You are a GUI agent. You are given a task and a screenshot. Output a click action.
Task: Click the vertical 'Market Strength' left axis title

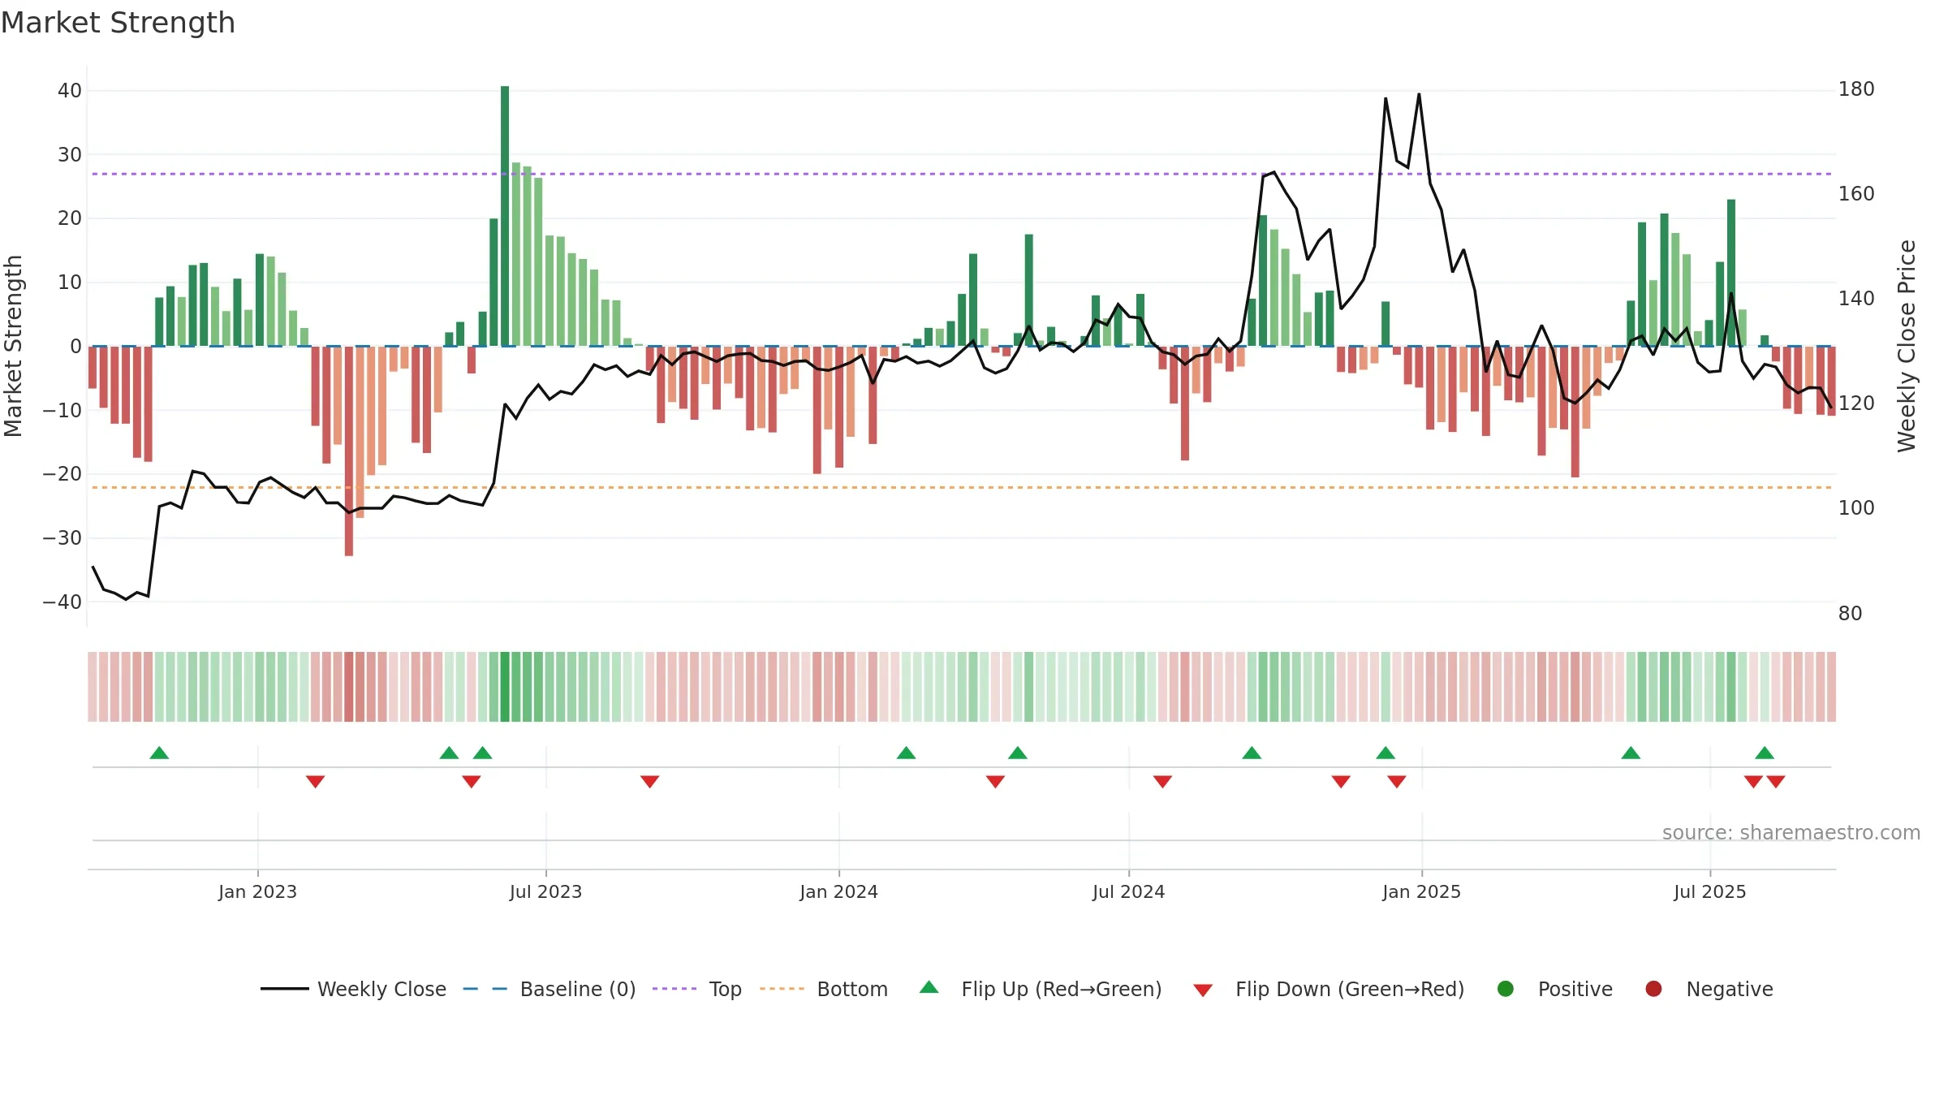point(14,346)
